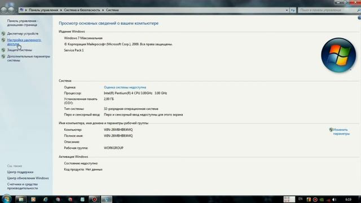Image resolution: width=361 pixels, height=203 pixels.
Task: Open Device Manager (Диспетчер устройств) link
Action: (23, 34)
